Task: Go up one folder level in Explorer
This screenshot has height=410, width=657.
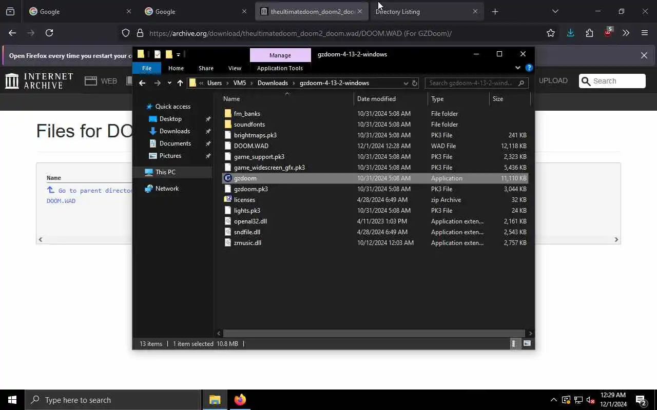Action: tap(180, 83)
